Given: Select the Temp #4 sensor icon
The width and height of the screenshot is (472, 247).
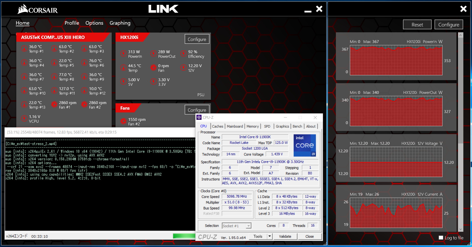Looking at the screenshot, I should coord(24,62).
